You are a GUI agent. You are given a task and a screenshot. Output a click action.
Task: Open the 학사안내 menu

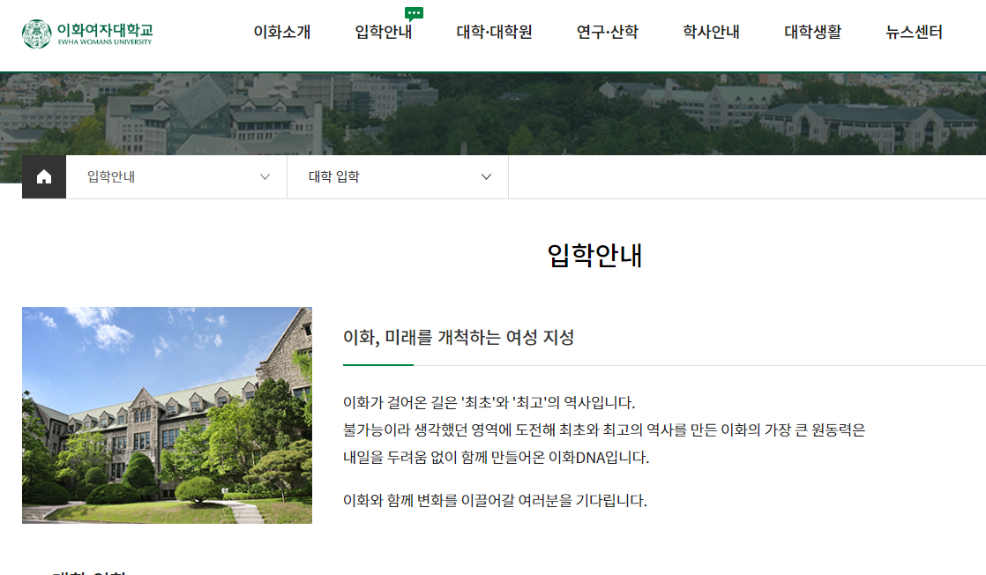711,32
